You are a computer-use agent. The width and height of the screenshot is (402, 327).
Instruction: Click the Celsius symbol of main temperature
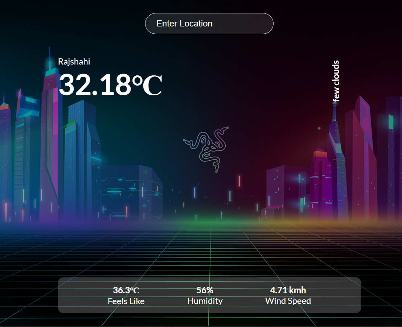tap(148, 86)
